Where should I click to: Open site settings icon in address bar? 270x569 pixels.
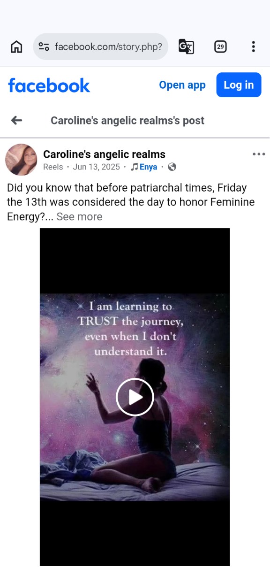44,46
